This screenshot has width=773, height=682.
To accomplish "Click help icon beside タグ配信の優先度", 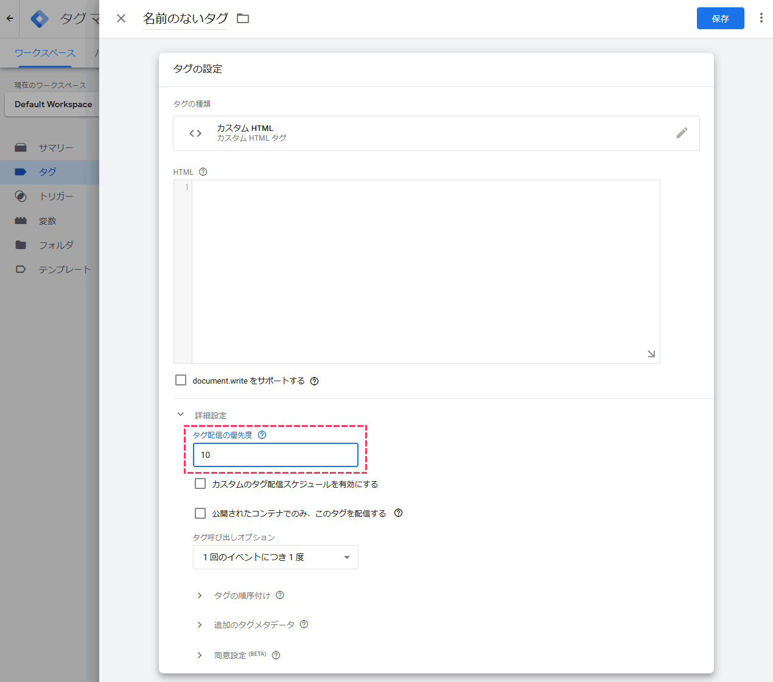I will click(x=262, y=435).
